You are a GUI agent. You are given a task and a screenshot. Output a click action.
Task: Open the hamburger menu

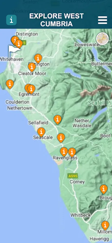[x=102, y=20]
